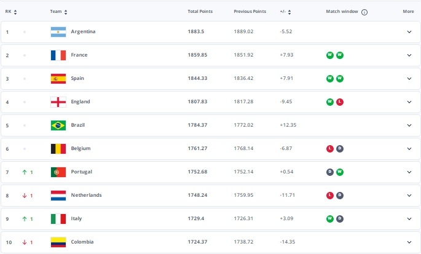Click Italy's gray D match badge
This screenshot has width=421, height=254.
(340, 219)
